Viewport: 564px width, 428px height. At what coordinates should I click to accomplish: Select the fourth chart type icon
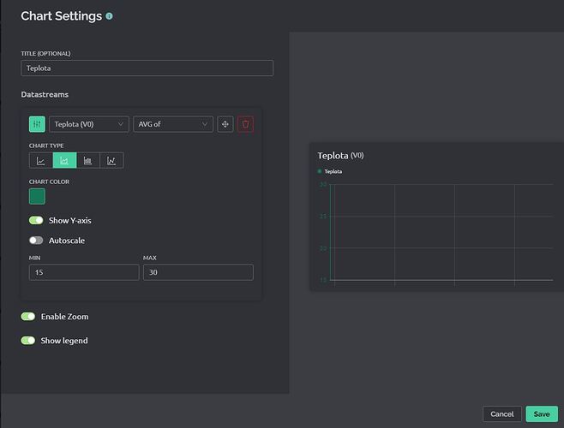(x=111, y=160)
